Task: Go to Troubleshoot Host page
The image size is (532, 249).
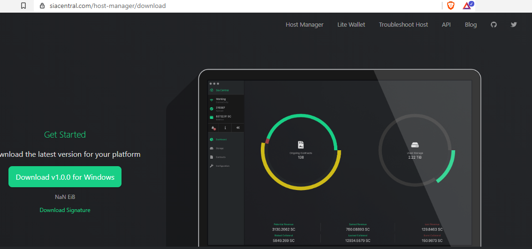Action: (403, 25)
